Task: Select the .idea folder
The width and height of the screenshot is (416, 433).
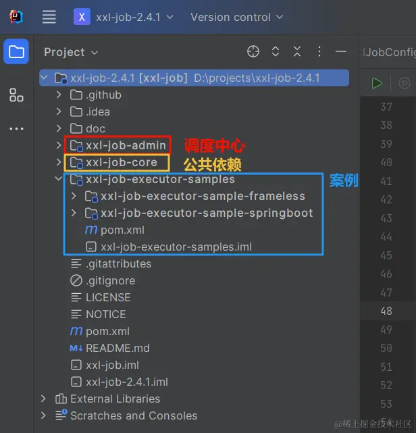Action: point(90,112)
